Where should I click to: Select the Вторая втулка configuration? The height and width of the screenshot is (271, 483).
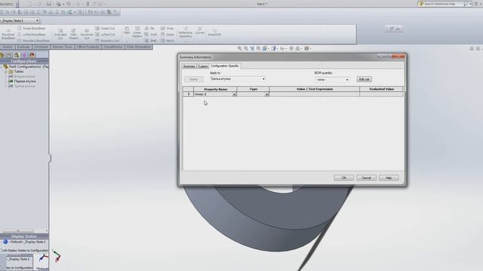(25, 77)
